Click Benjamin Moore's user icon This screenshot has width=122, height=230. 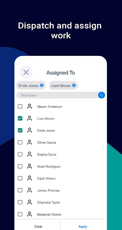(x=30, y=214)
